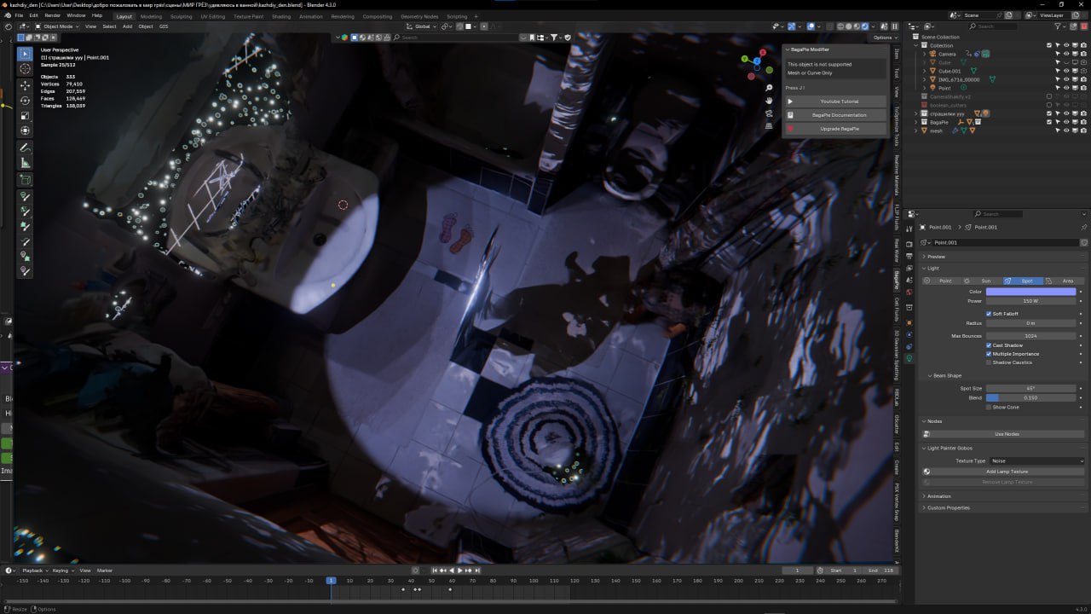1091x614 pixels.
Task: Select the Move tool in toolbar
Action: pos(26,84)
